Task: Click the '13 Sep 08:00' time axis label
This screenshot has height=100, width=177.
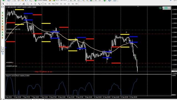Action: pos(133,97)
